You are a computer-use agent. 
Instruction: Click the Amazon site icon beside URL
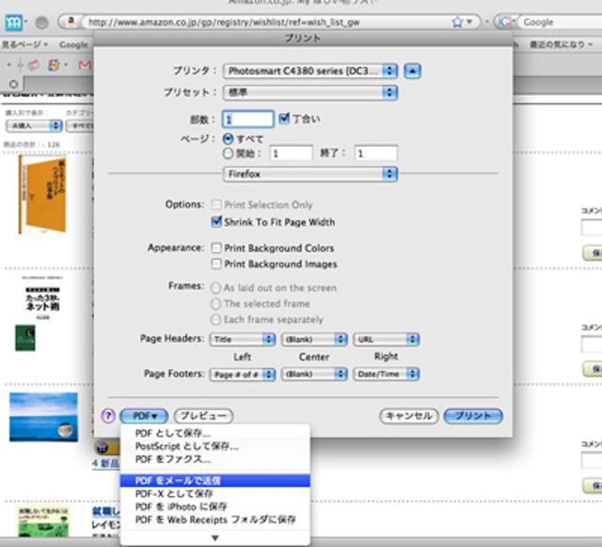(71, 21)
